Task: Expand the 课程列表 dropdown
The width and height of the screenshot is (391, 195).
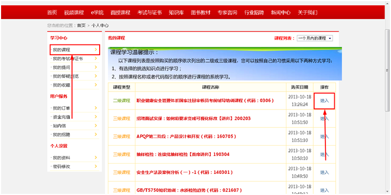Action: (x=315, y=38)
